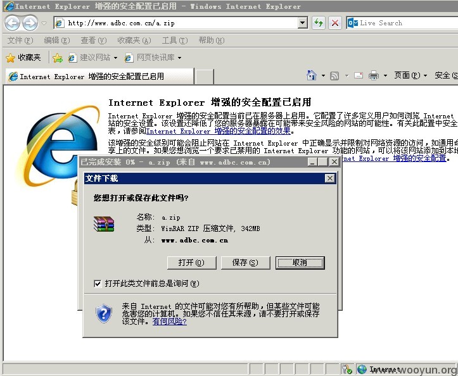Open the 安全(S) safety menu
Screen dimensions: 458x376
(x=447, y=75)
